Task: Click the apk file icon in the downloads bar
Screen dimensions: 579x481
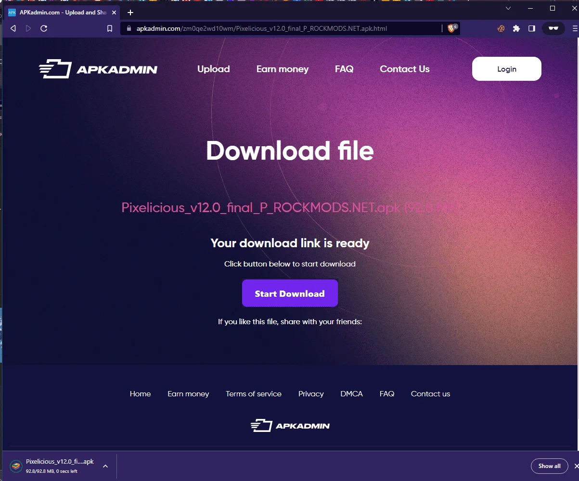Action: 16,466
